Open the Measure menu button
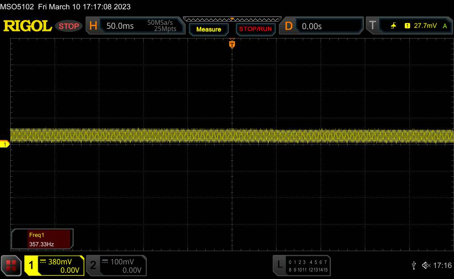Viewport: 454px width, 279px height. pyautogui.click(x=208, y=29)
